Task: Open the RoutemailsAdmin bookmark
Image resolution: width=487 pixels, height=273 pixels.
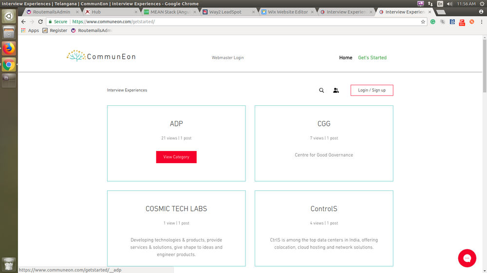Action: [92, 31]
